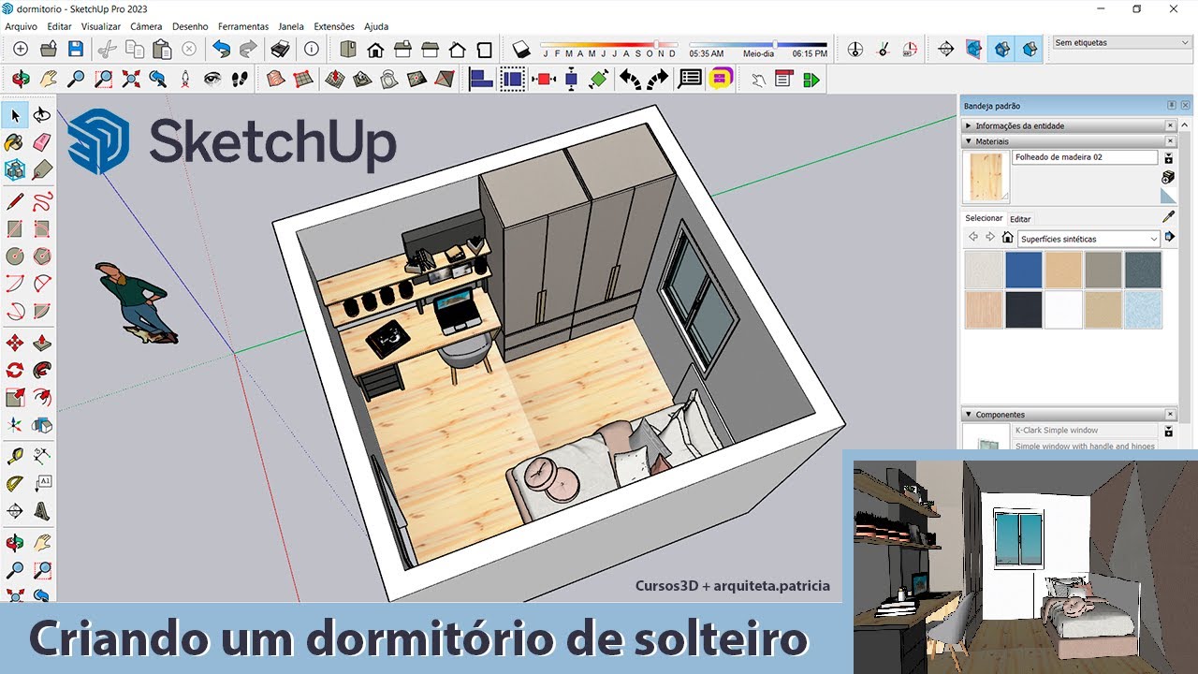Open the Sem etiquetas tag dropdown
This screenshot has height=674, width=1198.
click(x=1121, y=42)
